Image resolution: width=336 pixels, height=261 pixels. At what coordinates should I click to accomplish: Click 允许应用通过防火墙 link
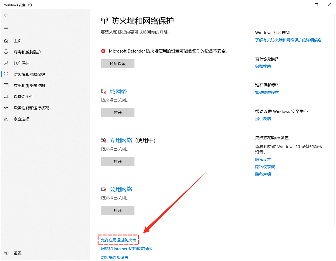pyautogui.click(x=119, y=240)
